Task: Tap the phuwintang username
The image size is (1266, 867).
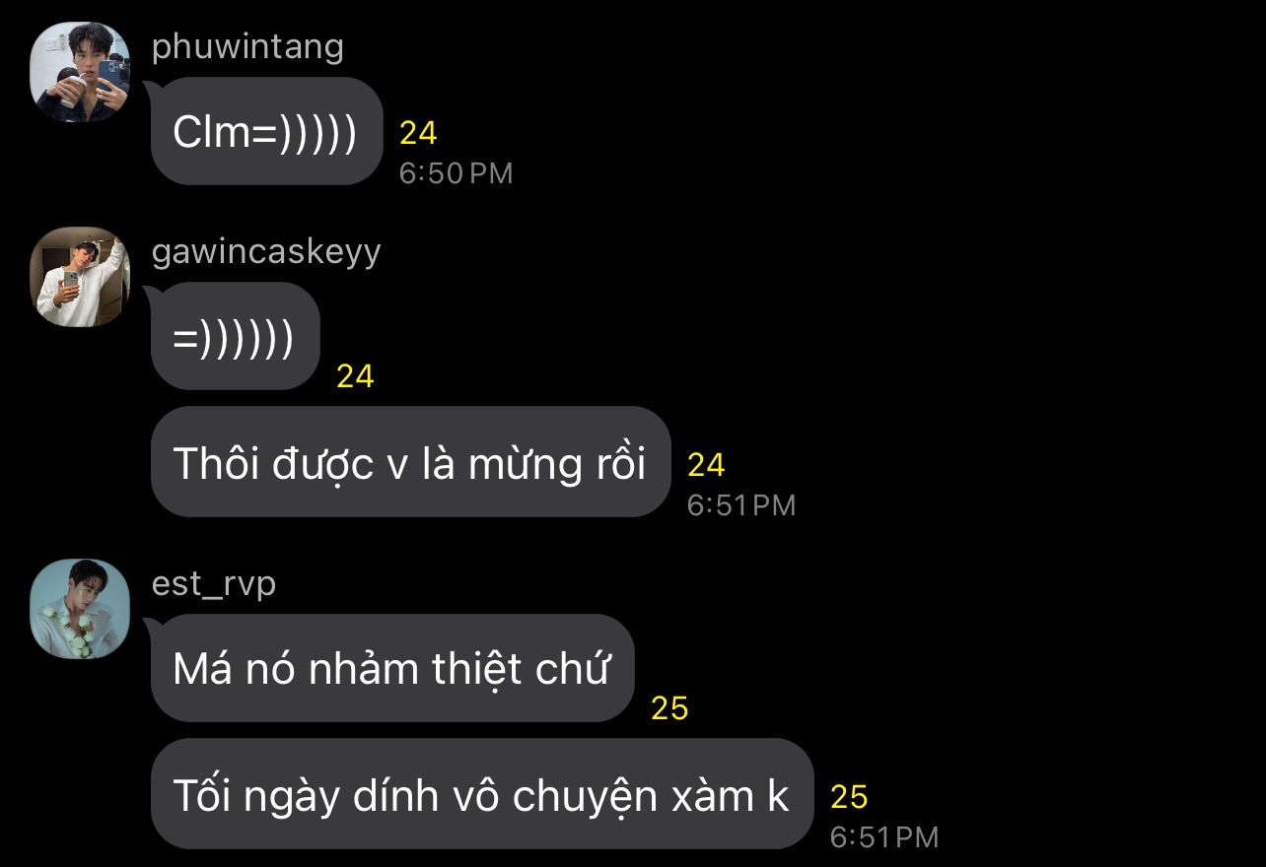Action: point(247,46)
